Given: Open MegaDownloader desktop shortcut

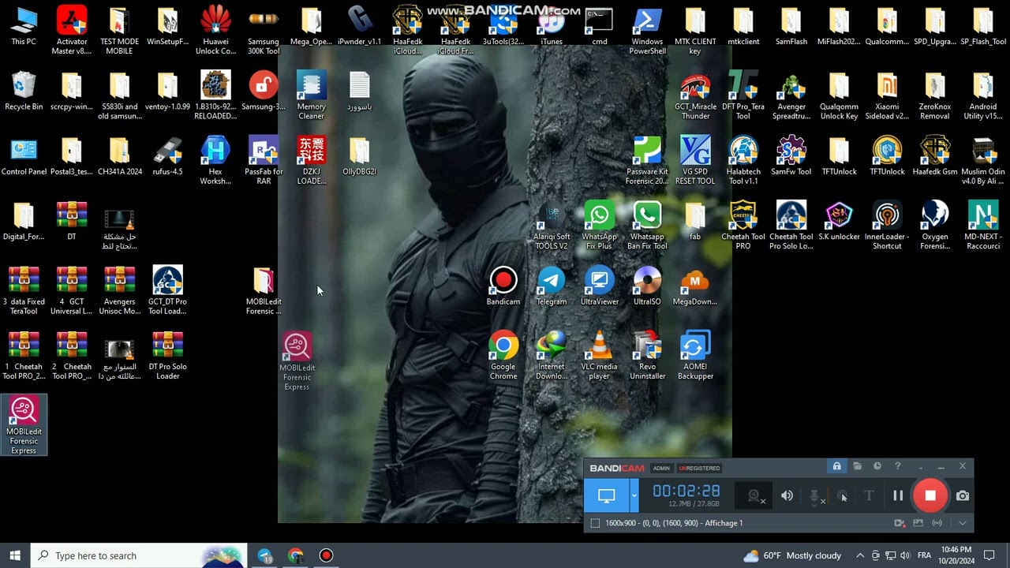Looking at the screenshot, I should (695, 286).
